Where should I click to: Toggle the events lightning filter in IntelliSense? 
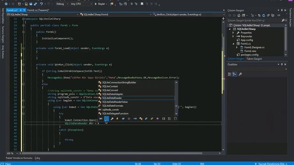(x=118, y=119)
